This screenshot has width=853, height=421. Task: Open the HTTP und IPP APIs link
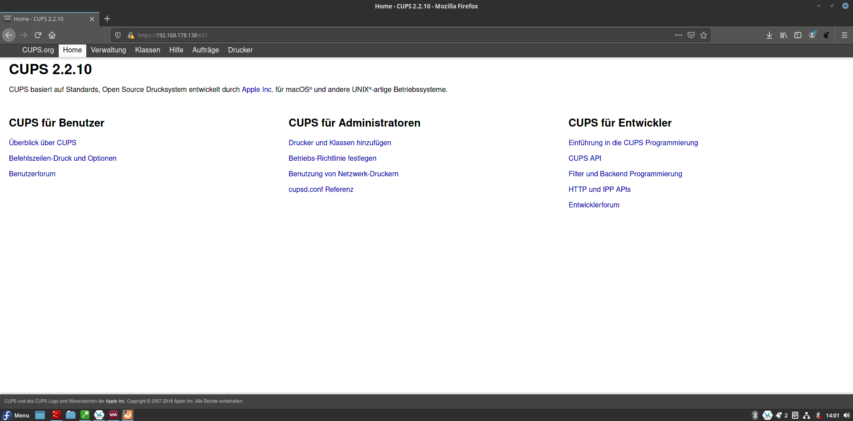(x=600, y=189)
